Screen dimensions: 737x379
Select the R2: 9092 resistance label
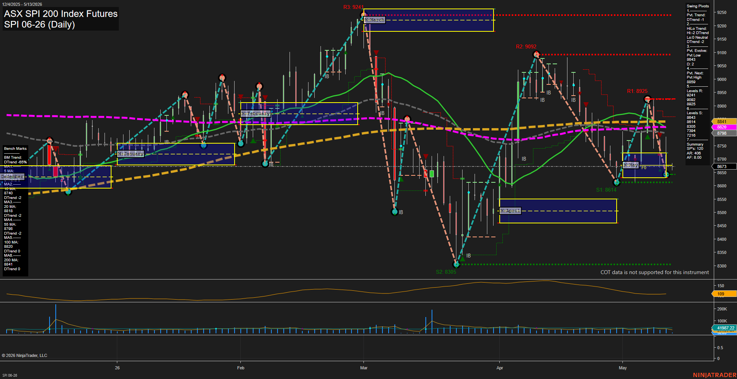pyautogui.click(x=526, y=46)
